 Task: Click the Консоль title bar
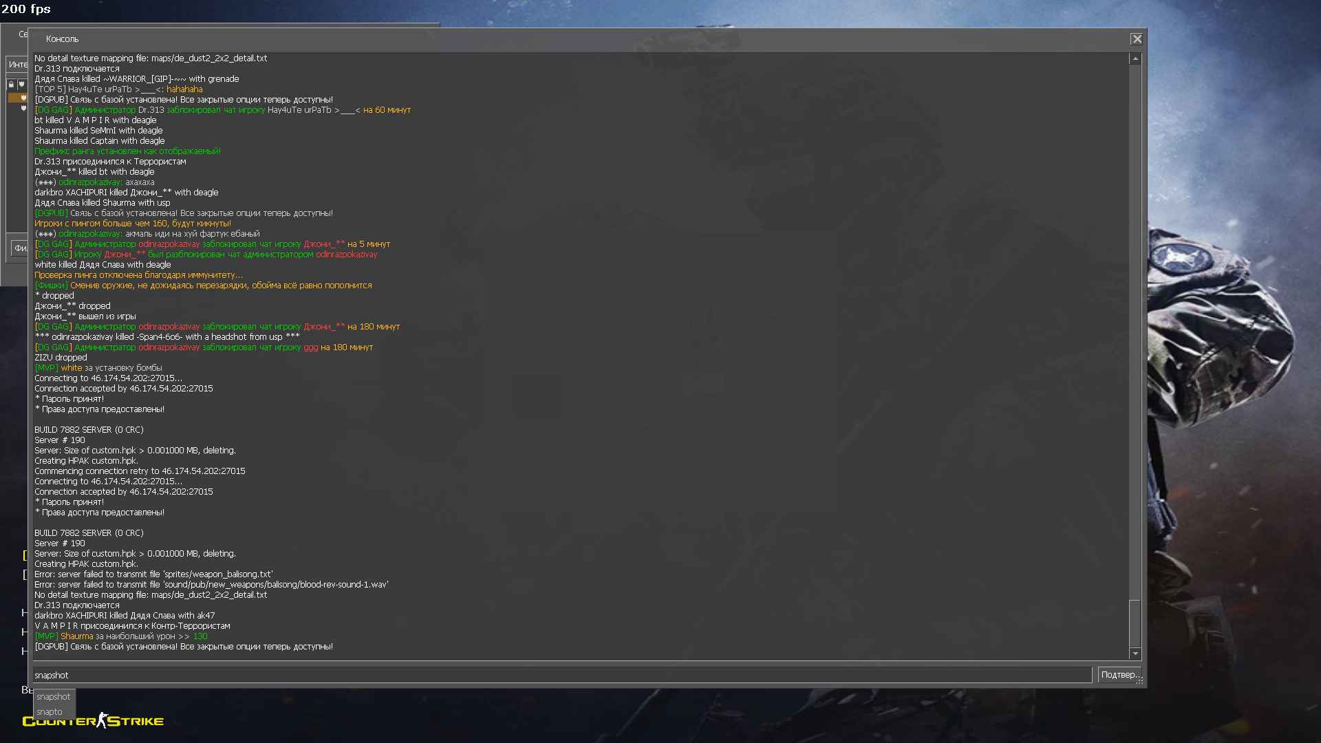[550, 39]
